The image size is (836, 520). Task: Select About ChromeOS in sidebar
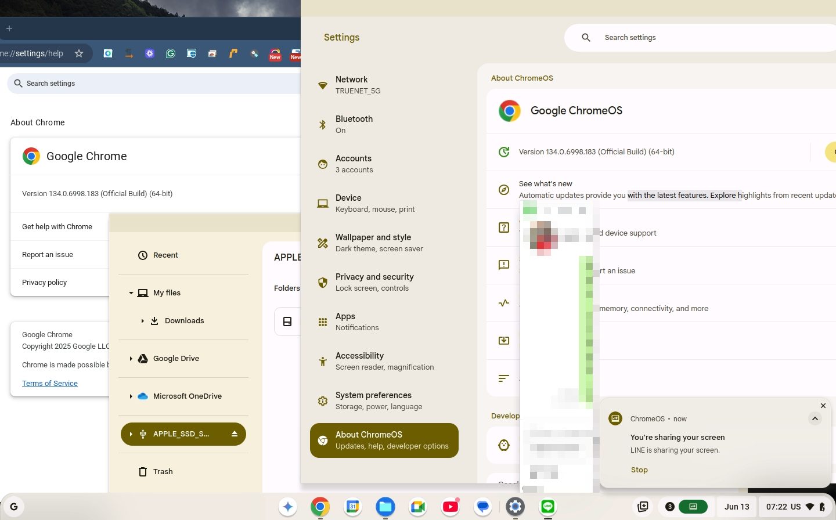click(384, 440)
